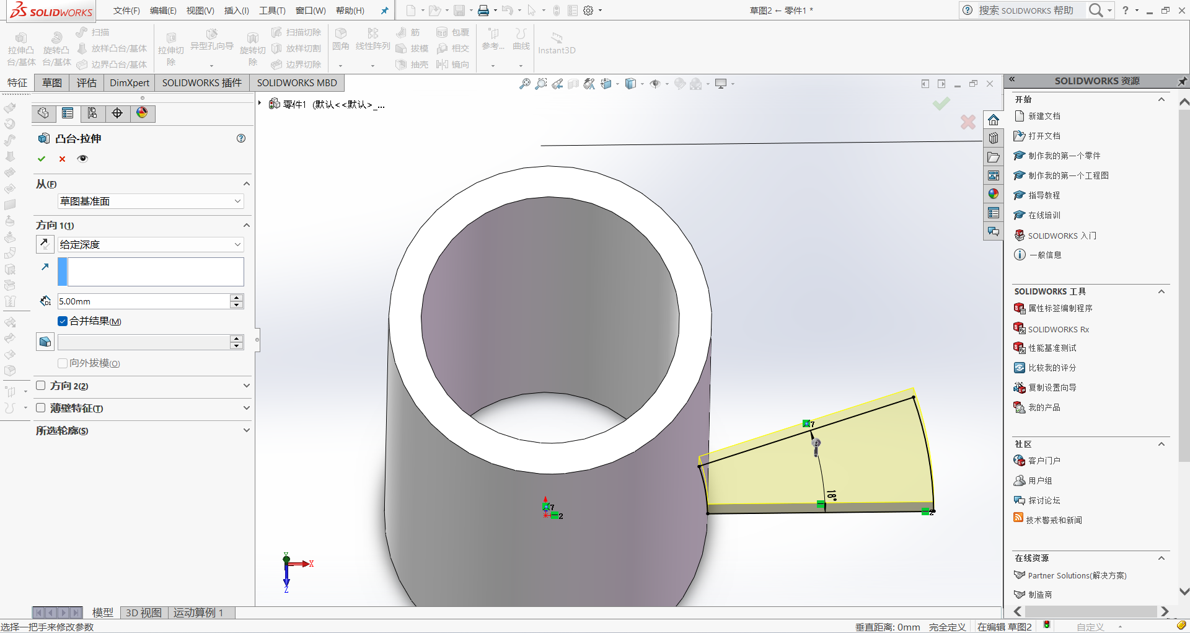Open the 给定深度 end condition dropdown
This screenshot has width=1190, height=633.
(150, 245)
